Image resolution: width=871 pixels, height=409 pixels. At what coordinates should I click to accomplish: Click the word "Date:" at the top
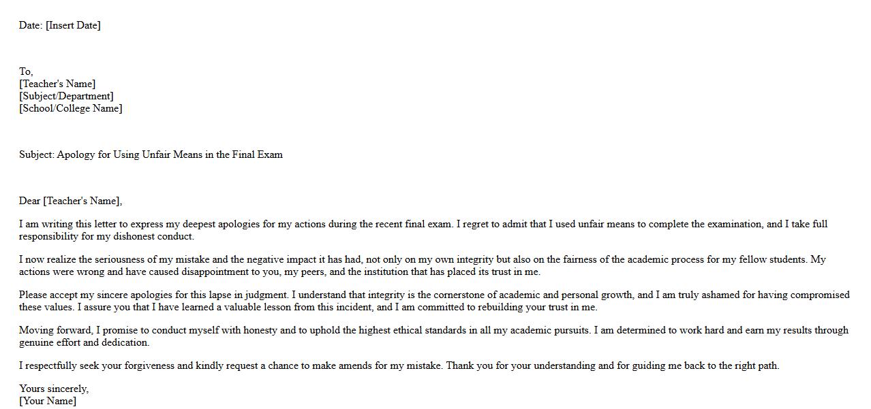[x=31, y=26]
